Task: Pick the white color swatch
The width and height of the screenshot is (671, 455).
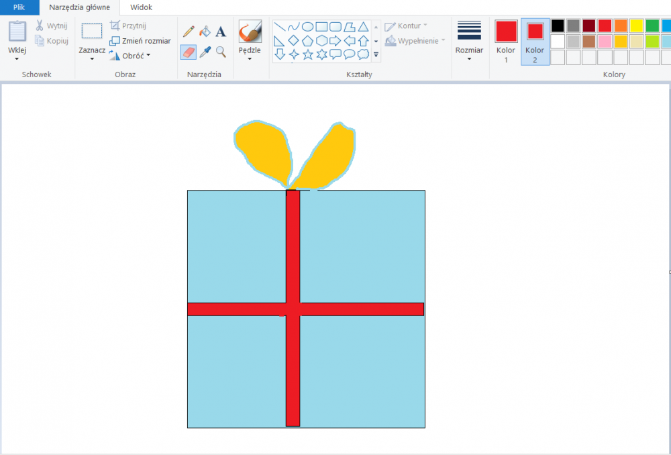Action: pyautogui.click(x=558, y=42)
